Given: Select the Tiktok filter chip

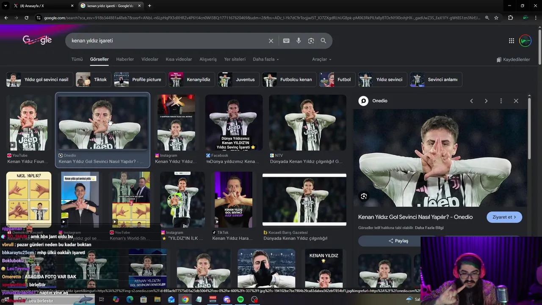Looking at the screenshot, I should pos(93,80).
